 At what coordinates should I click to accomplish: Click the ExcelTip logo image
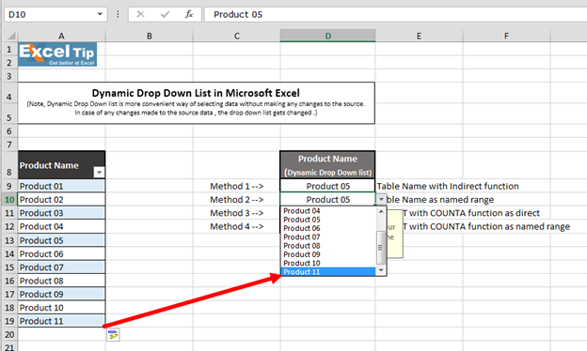pyautogui.click(x=57, y=54)
